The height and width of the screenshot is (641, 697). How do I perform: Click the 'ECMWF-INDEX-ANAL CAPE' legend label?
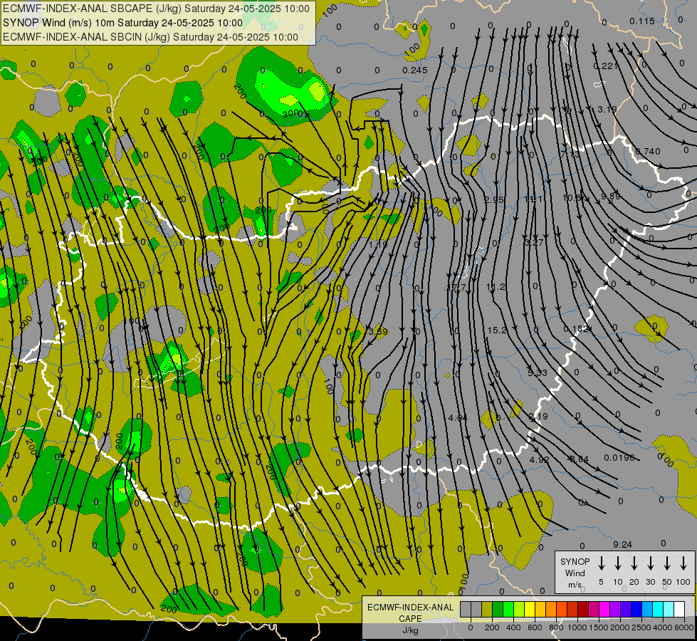410,613
